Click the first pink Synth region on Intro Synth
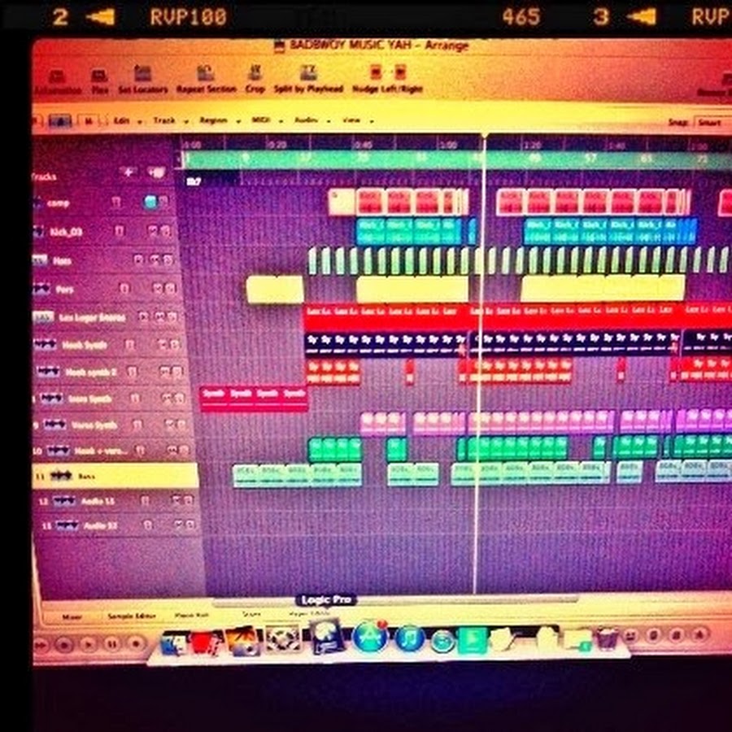The image size is (732, 732). pos(213,399)
